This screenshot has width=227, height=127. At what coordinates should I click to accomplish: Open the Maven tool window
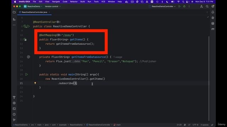(213, 29)
